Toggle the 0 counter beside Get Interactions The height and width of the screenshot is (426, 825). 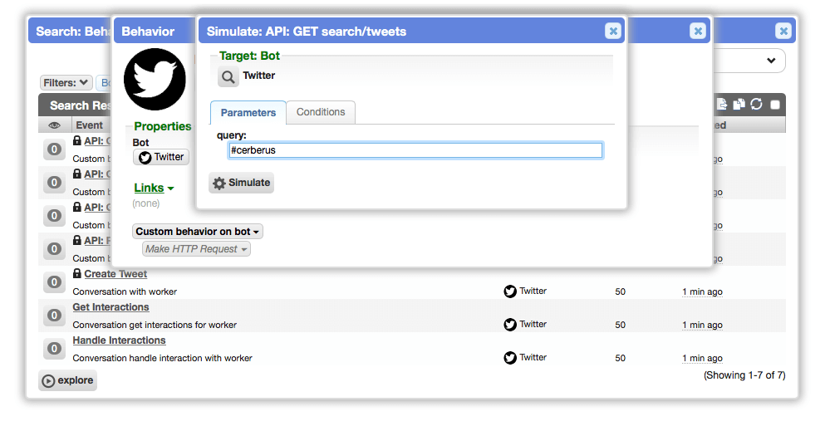point(54,315)
